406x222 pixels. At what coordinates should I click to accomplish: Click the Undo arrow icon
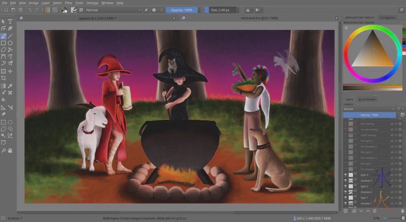coord(29,10)
